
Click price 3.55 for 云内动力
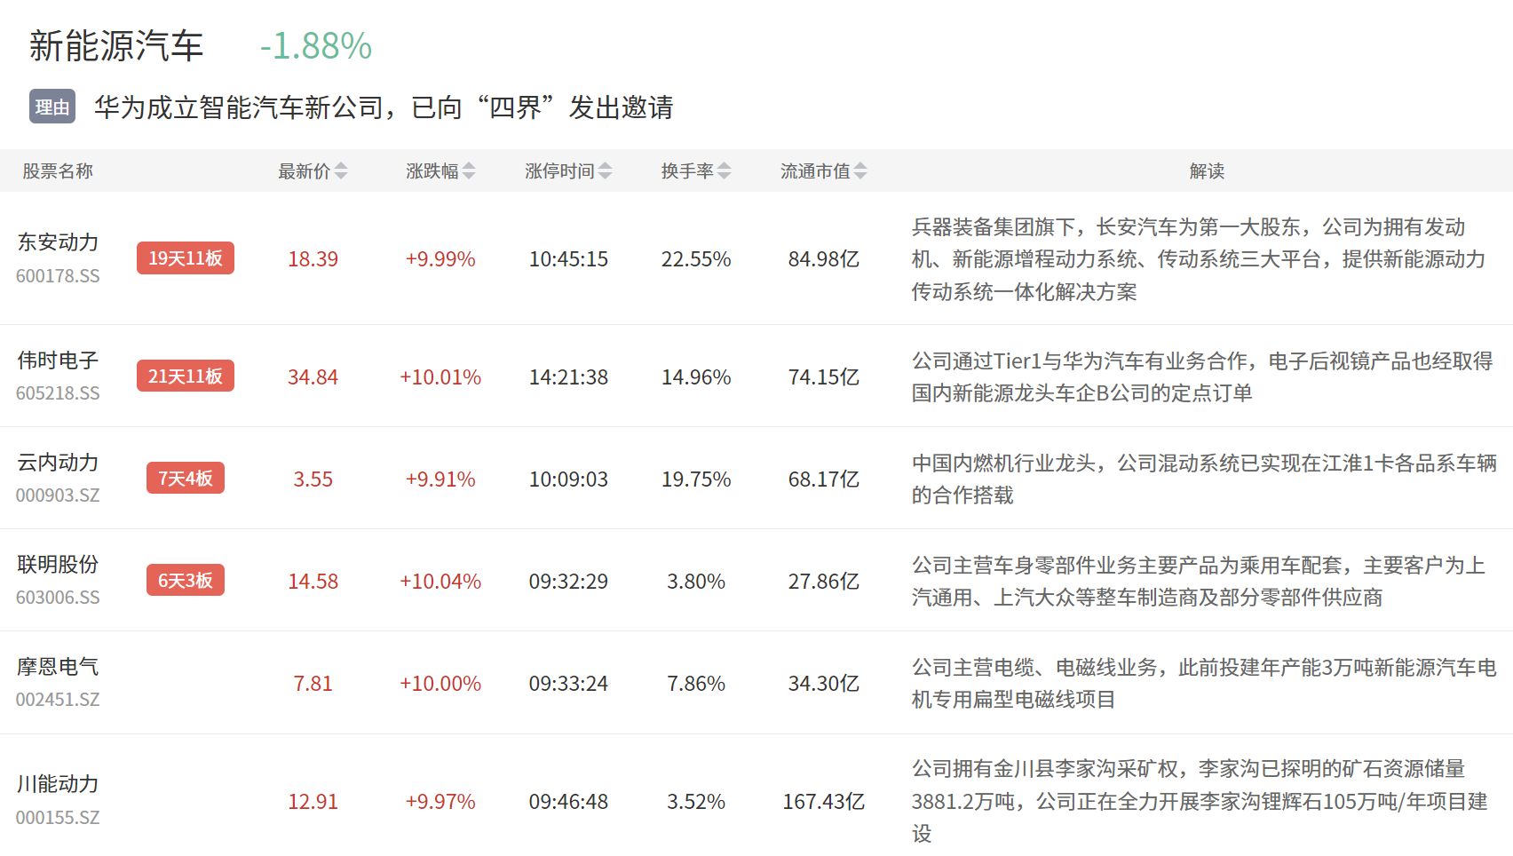click(313, 480)
